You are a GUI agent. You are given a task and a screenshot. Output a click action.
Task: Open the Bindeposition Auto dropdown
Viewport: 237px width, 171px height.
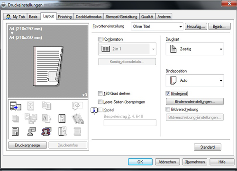tap(195, 80)
